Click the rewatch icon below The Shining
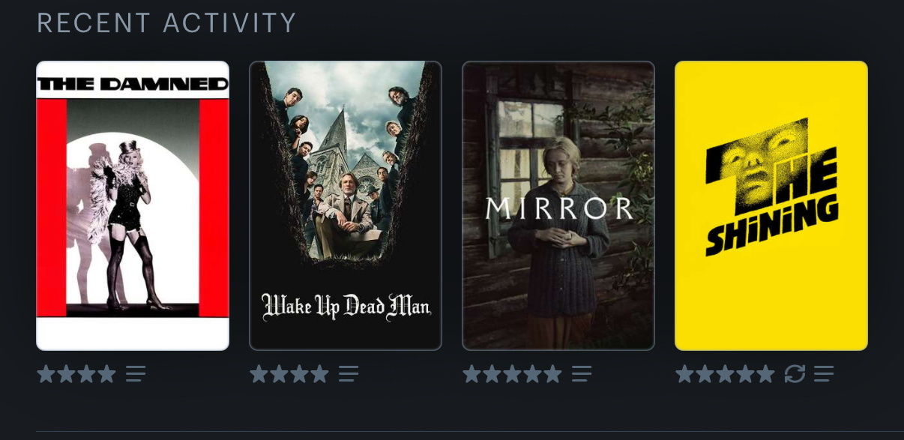Image resolution: width=904 pixels, height=440 pixels. point(795,373)
